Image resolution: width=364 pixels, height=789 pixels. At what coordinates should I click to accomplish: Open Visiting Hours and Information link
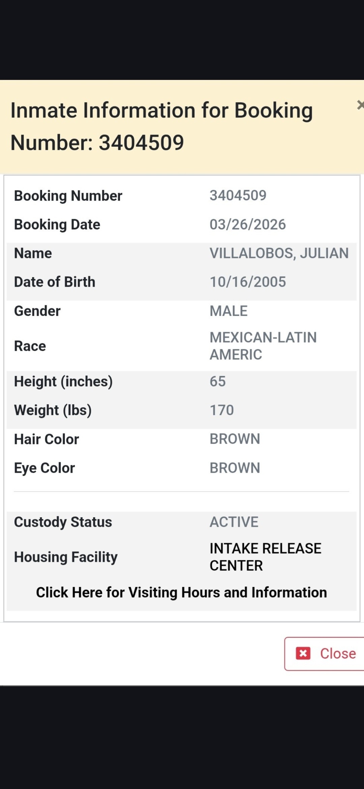[x=181, y=592]
